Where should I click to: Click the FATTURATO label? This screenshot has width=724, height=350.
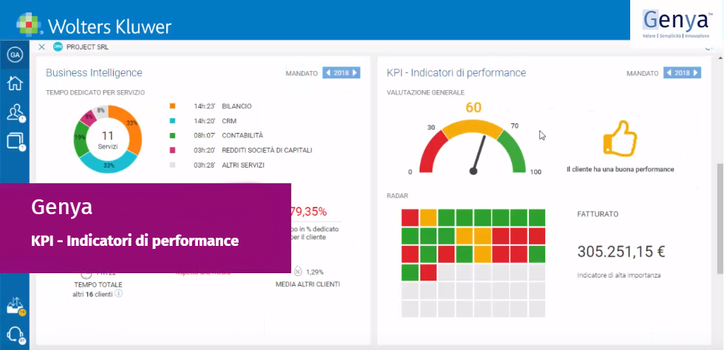pyautogui.click(x=598, y=214)
